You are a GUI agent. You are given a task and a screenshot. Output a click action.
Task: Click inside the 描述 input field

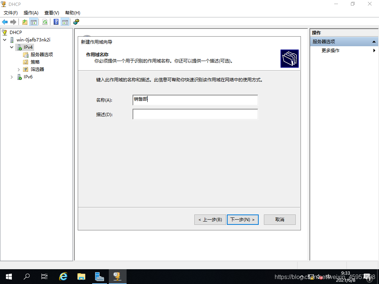tap(195, 114)
